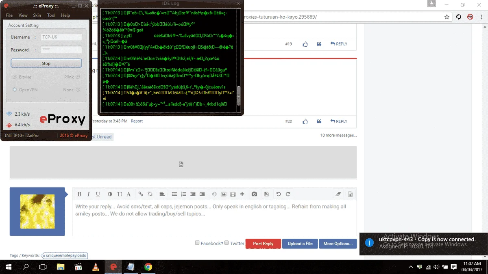Insert media using the film icon
Viewport: 488px width, 274px height.
[x=233, y=194]
